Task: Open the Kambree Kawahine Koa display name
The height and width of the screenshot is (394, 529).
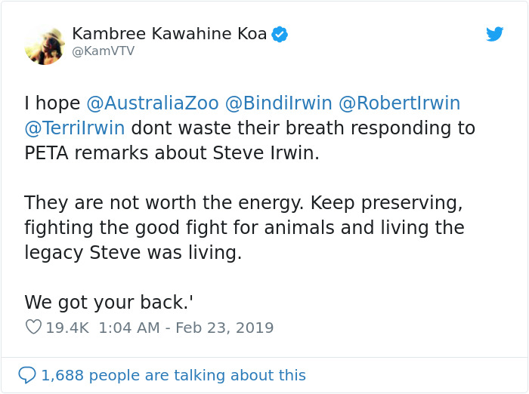Action: 169,34
